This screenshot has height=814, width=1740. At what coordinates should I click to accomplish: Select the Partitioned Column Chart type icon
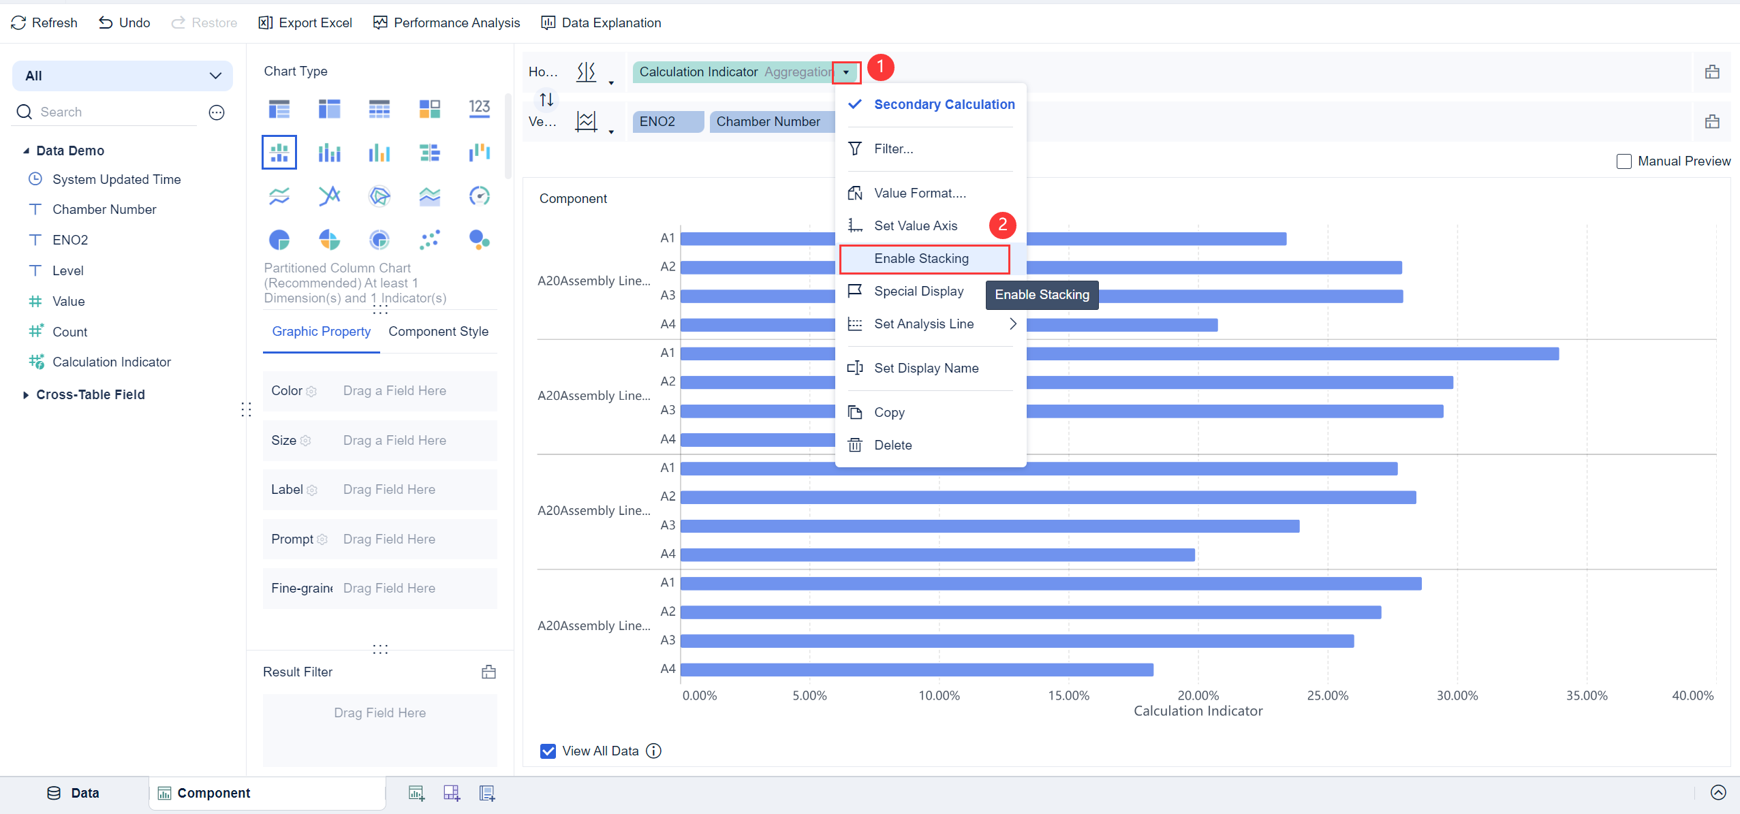tap(279, 152)
